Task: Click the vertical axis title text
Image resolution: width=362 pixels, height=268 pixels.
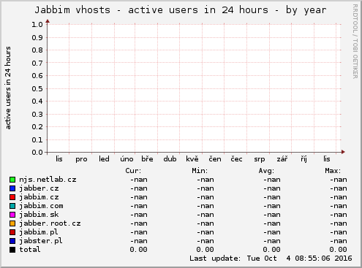Action: [x=7, y=88]
